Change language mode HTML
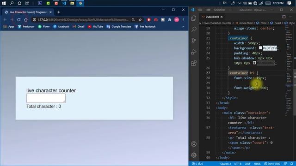296x166 pixels. tap(257, 164)
